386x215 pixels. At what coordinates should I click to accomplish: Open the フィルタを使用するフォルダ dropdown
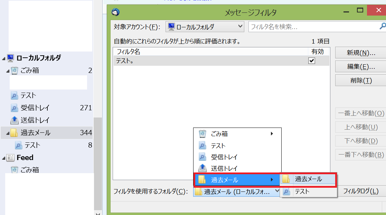tap(237, 191)
